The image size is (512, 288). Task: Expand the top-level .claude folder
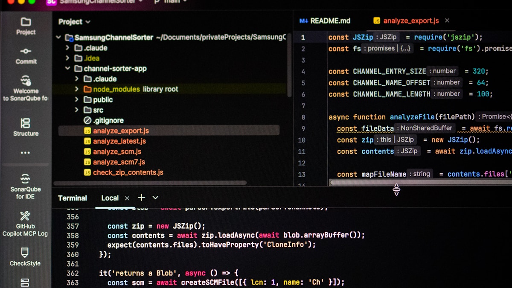point(67,48)
